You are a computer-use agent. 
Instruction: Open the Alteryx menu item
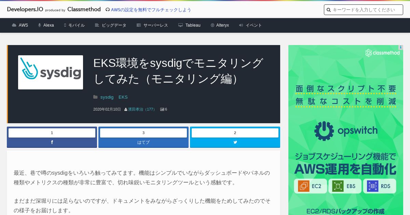(223, 25)
